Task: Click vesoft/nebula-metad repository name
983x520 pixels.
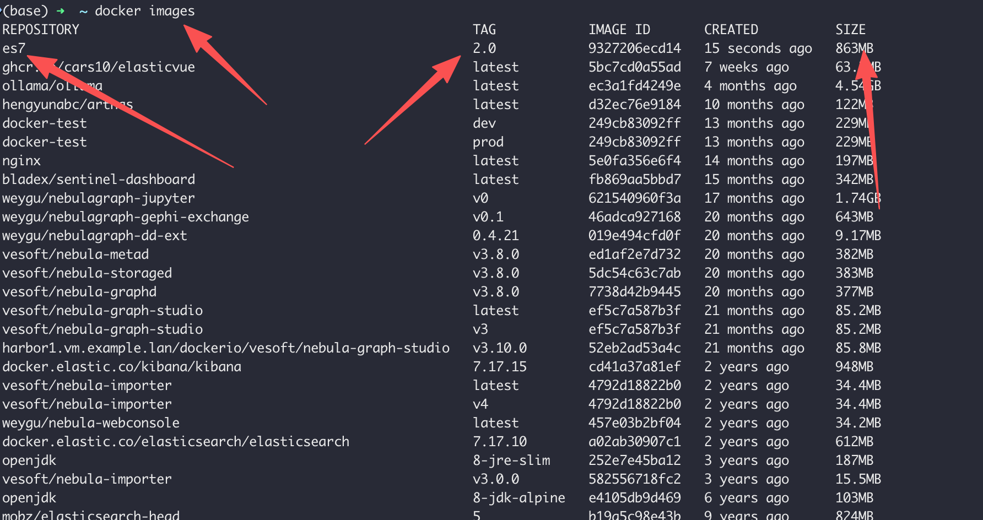Action: tap(75, 254)
